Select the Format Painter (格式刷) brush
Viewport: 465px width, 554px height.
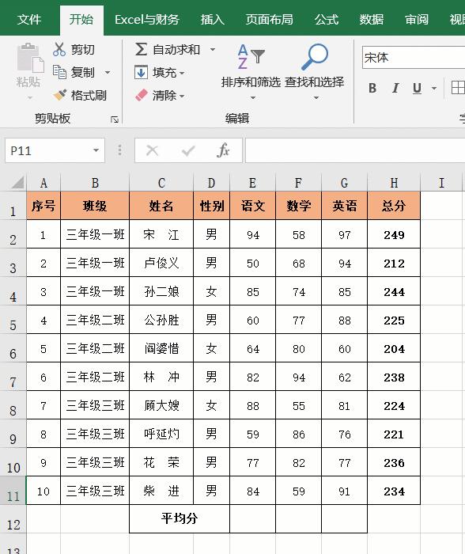[59, 95]
